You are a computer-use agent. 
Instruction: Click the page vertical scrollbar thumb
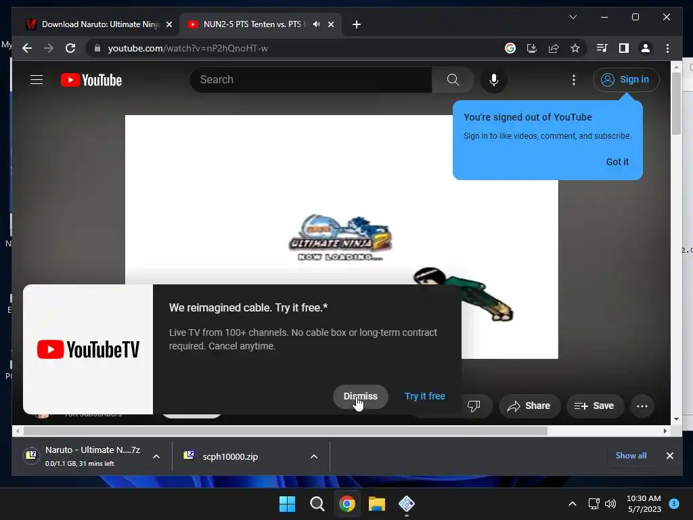pos(676,104)
